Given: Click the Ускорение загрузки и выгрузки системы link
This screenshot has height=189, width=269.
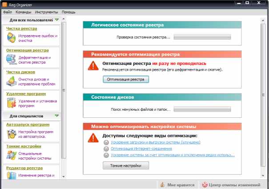Looking at the screenshot, I should (x=156, y=142).
